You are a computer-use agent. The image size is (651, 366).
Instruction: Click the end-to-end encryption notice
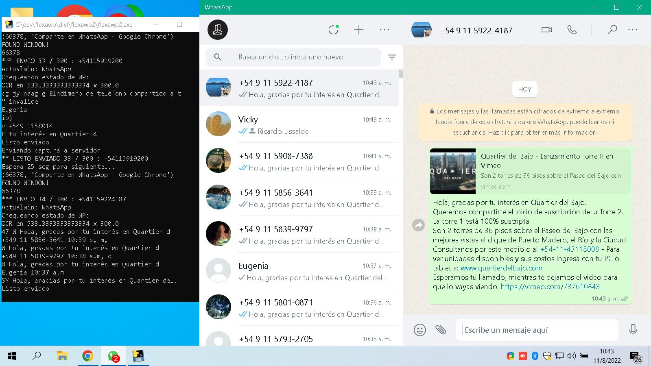pyautogui.click(x=525, y=122)
